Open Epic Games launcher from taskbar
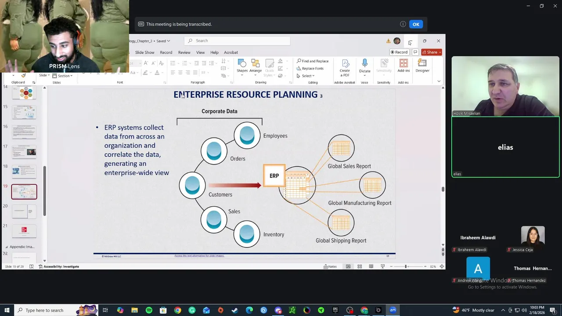This screenshot has height=316, width=562. click(x=335, y=310)
